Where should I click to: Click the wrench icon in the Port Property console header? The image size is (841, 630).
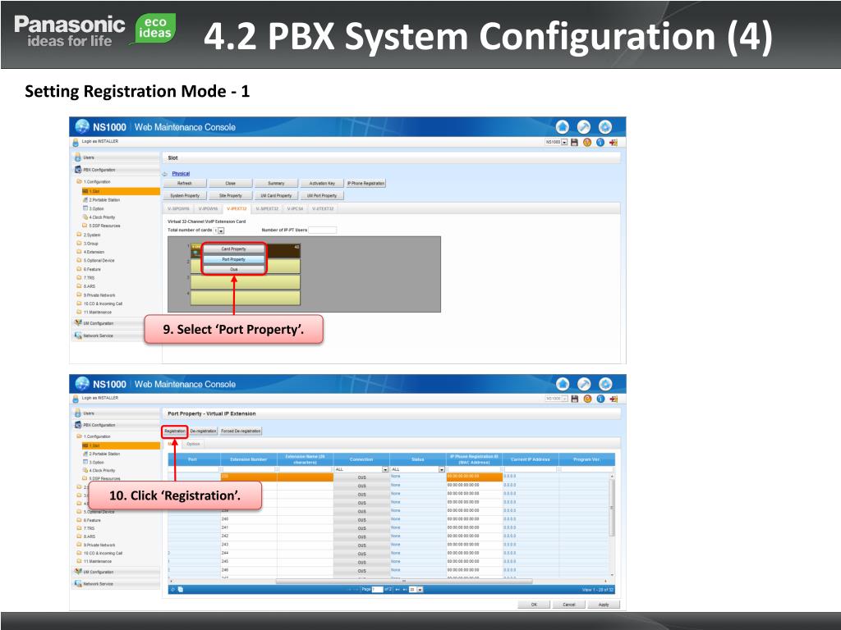[x=584, y=384]
